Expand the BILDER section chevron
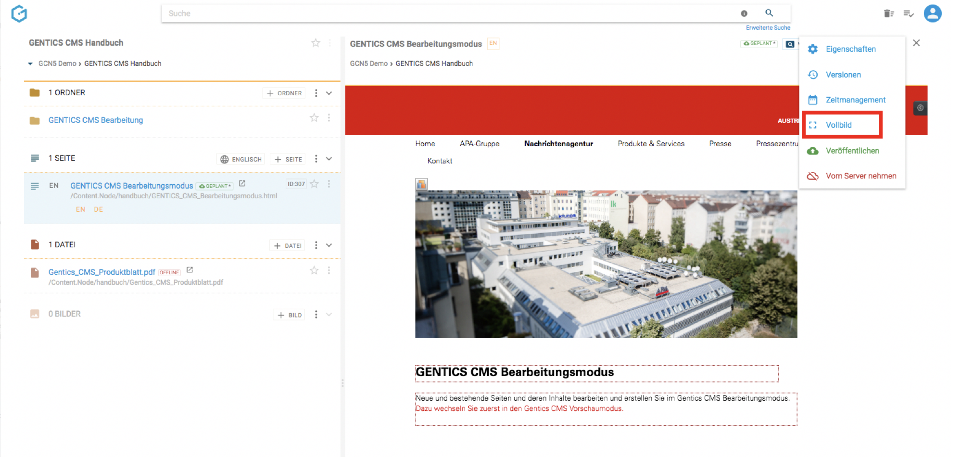961x458 pixels. (329, 315)
